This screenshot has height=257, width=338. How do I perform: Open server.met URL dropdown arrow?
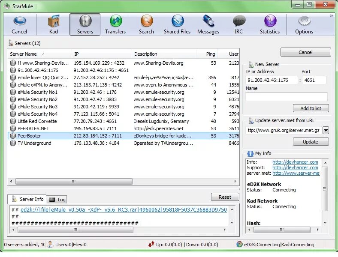[326, 130]
